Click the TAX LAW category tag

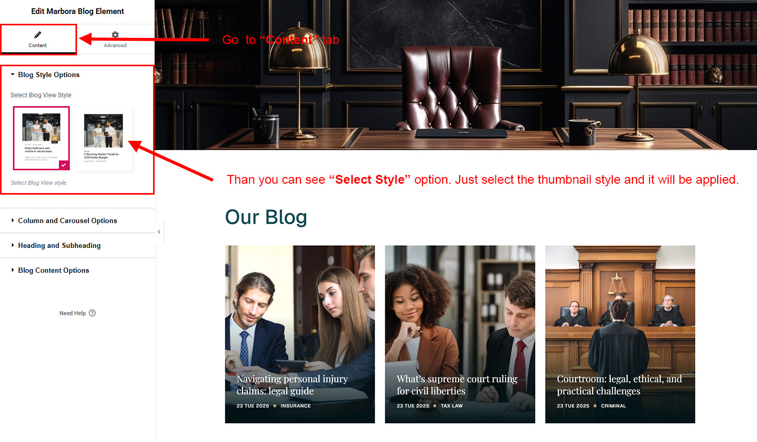pos(451,406)
